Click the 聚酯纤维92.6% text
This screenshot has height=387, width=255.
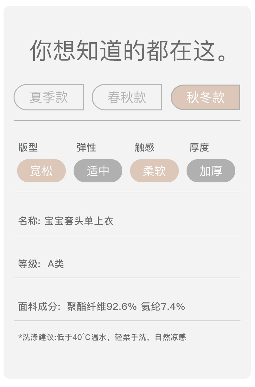tap(102, 307)
